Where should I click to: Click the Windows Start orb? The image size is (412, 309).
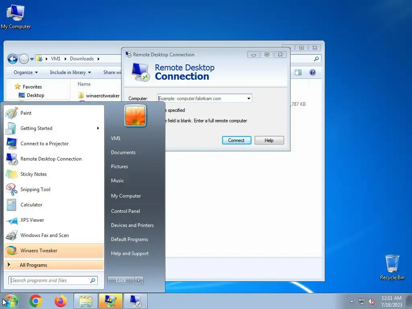click(x=10, y=301)
